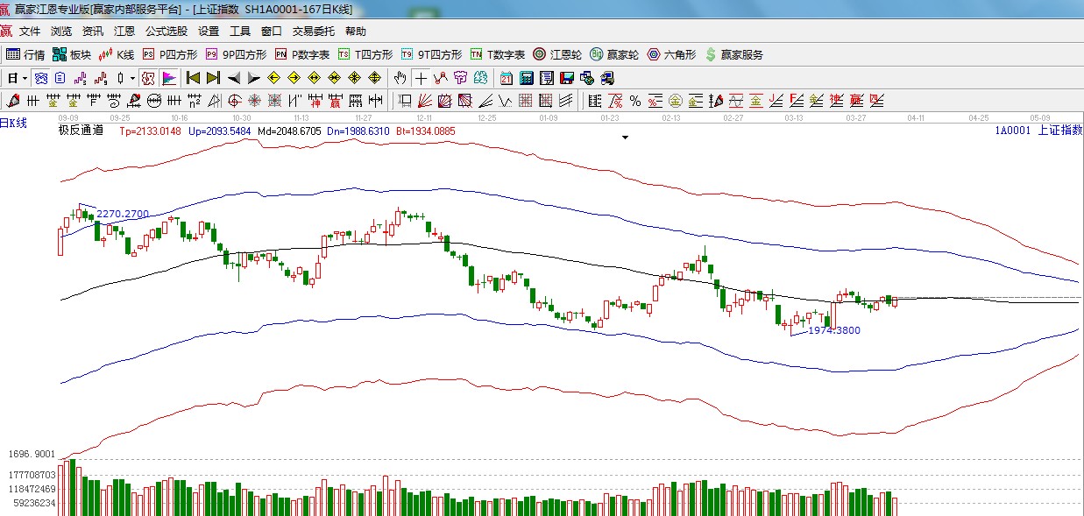Click the red floppy disk save icon
Image resolution: width=1084 pixels, height=516 pixels.
[x=567, y=78]
